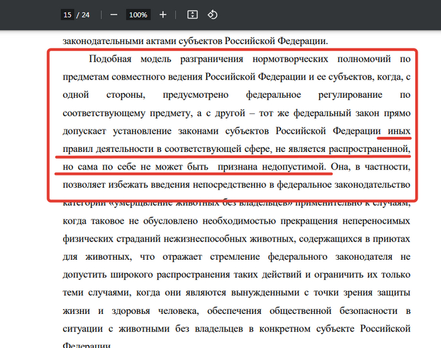The height and width of the screenshot is (348, 441).
Task: Click the 100% zoom level field
Action: coord(138,14)
